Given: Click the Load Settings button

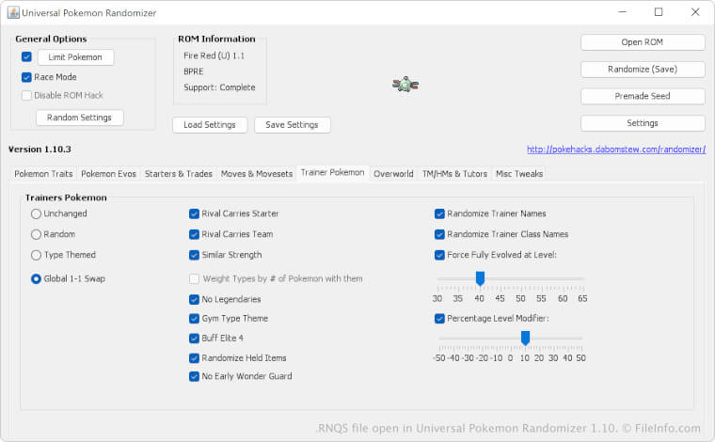Looking at the screenshot, I should click(x=210, y=125).
